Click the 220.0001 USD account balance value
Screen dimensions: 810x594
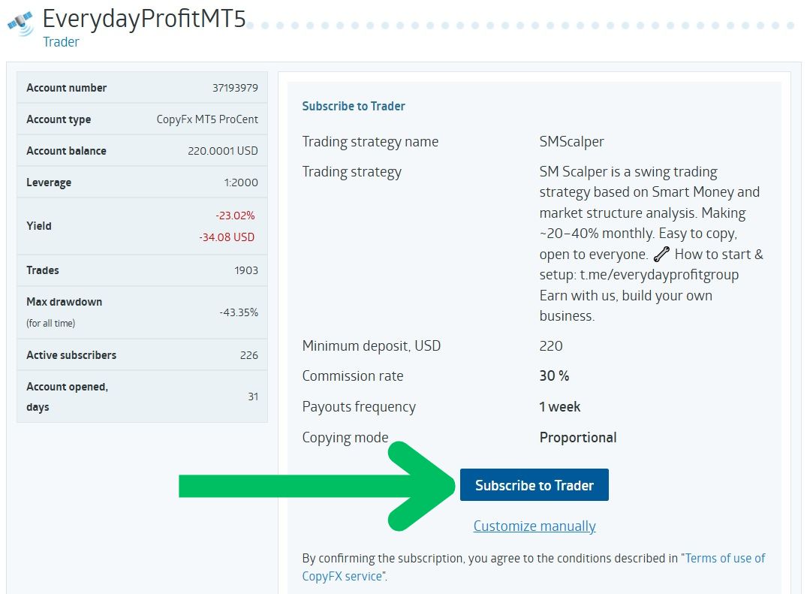(222, 151)
